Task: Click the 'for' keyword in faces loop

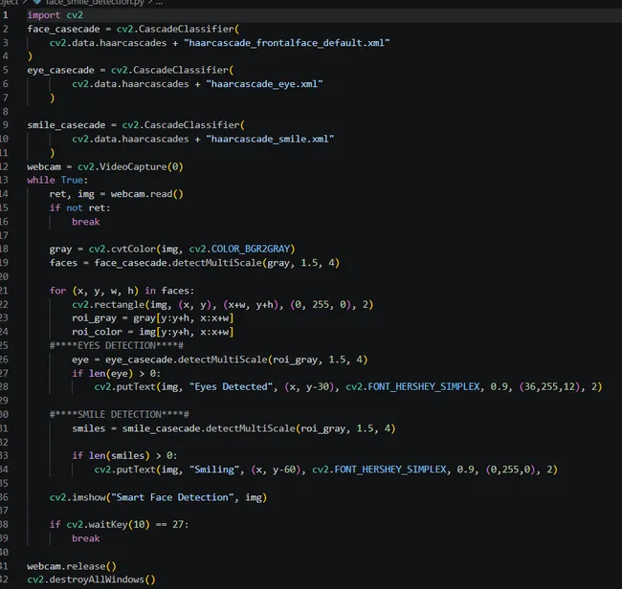Action: pyautogui.click(x=58, y=291)
